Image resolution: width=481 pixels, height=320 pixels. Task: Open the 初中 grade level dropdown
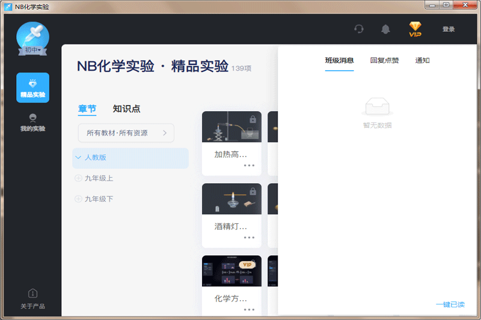click(32, 50)
